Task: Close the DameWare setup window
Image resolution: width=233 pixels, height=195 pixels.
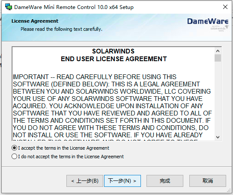Action: coord(225,7)
